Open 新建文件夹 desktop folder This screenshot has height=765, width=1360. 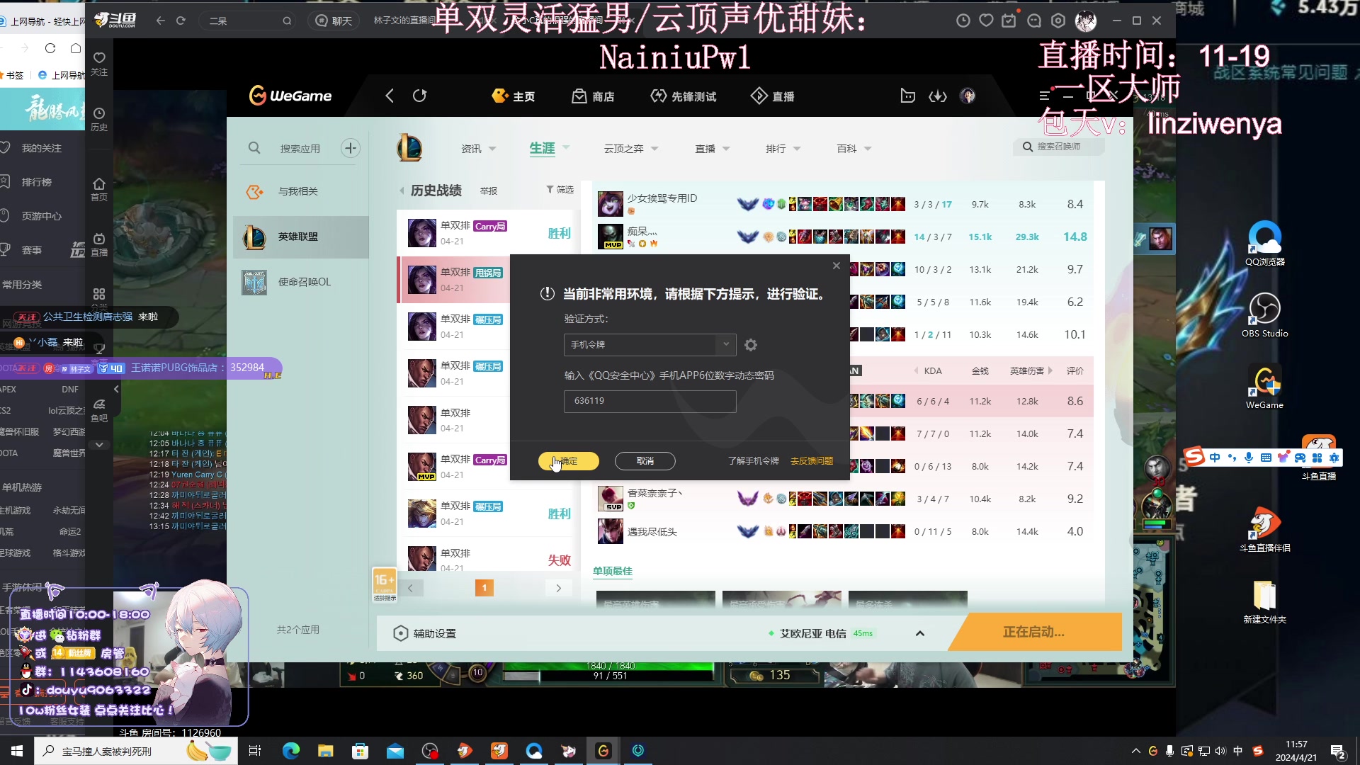tap(1265, 601)
